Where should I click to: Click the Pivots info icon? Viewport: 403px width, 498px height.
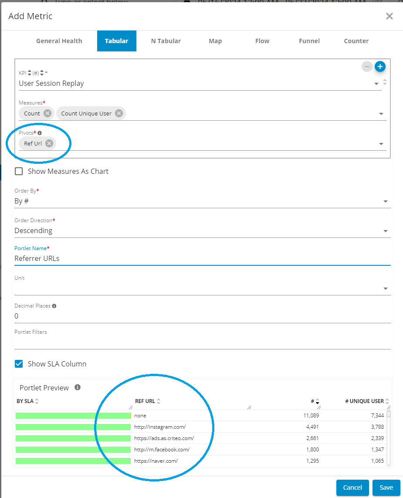(x=40, y=133)
